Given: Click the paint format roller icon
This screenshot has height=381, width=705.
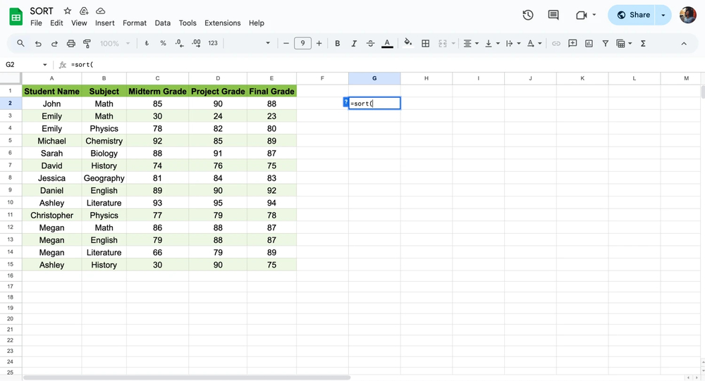Looking at the screenshot, I should coord(87,44).
